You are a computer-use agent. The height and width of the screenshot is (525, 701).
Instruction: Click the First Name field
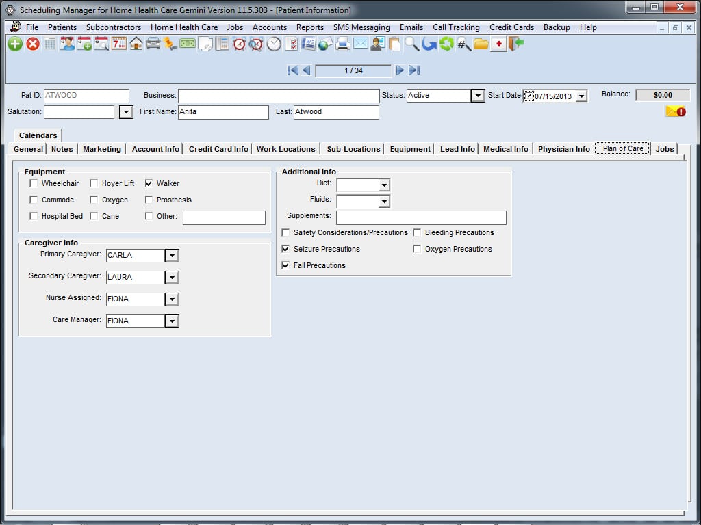[223, 112]
